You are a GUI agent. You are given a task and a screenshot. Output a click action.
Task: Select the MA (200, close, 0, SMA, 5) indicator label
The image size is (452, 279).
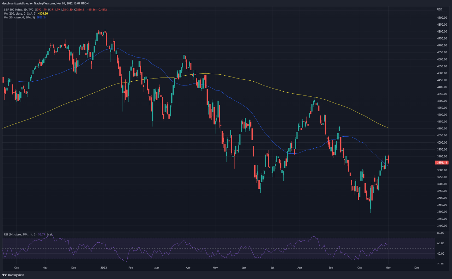(x=20, y=14)
